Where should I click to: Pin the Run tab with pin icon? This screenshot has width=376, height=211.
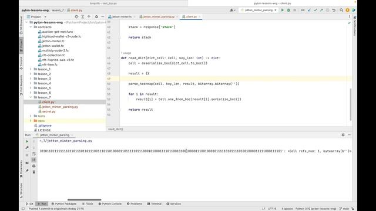pos(27,171)
